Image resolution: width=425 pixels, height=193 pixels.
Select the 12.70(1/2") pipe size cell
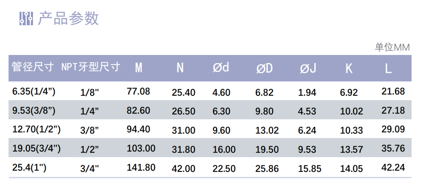(x=36, y=129)
